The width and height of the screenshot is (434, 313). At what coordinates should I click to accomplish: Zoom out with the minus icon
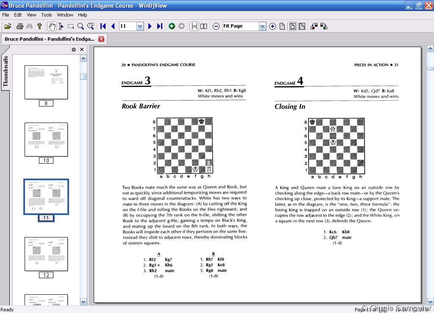216,26
